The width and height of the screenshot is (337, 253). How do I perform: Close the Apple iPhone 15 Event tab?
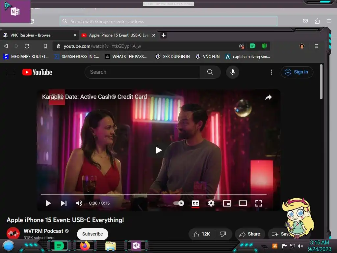[154, 35]
